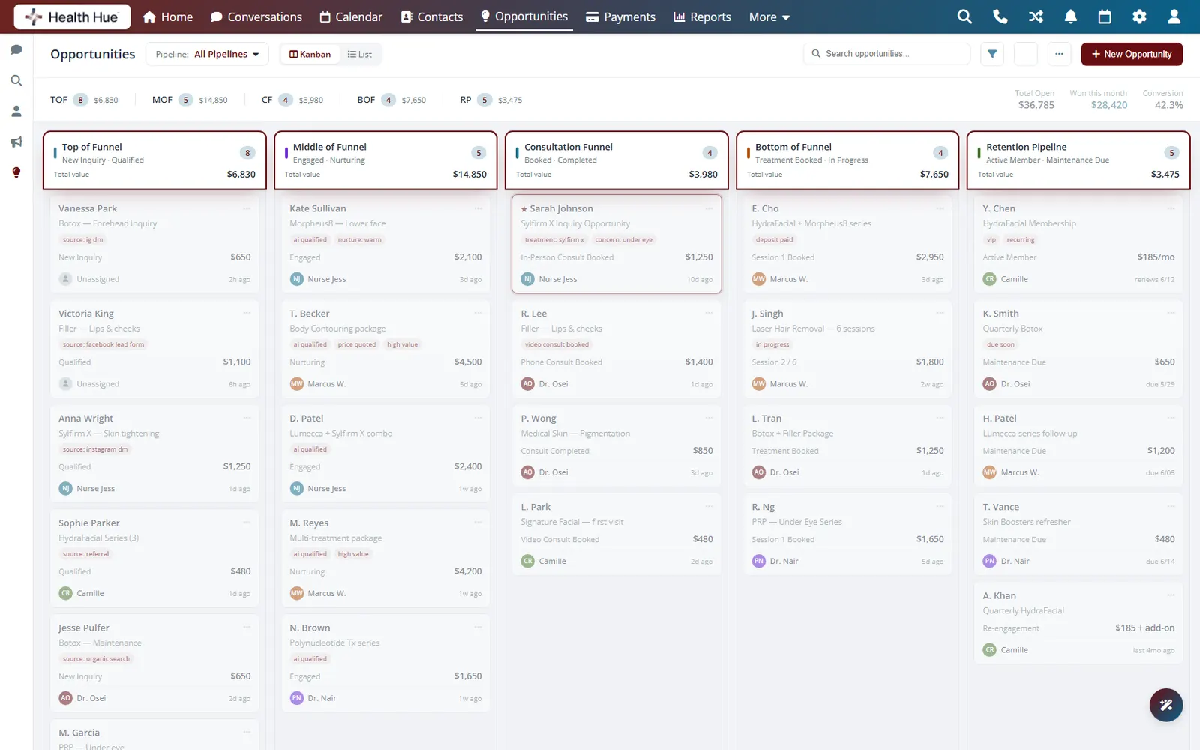Click the Health Hue logo
1200x750 pixels.
click(x=72, y=16)
